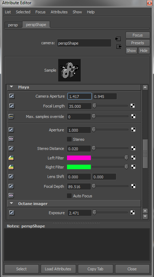Click the icon left of the Stereo checkbox
Screen dimensions: 154x277
11,139
